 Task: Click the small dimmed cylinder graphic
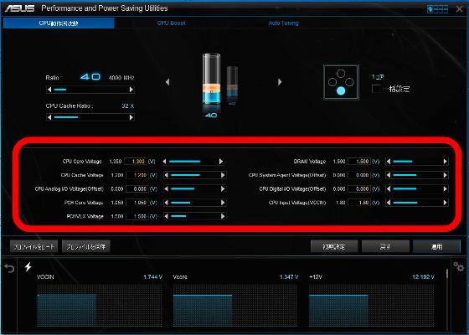[232, 82]
